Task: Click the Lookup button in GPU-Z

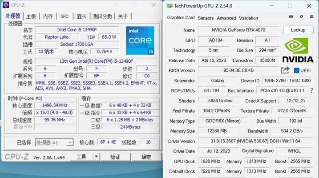Action: click(298, 30)
